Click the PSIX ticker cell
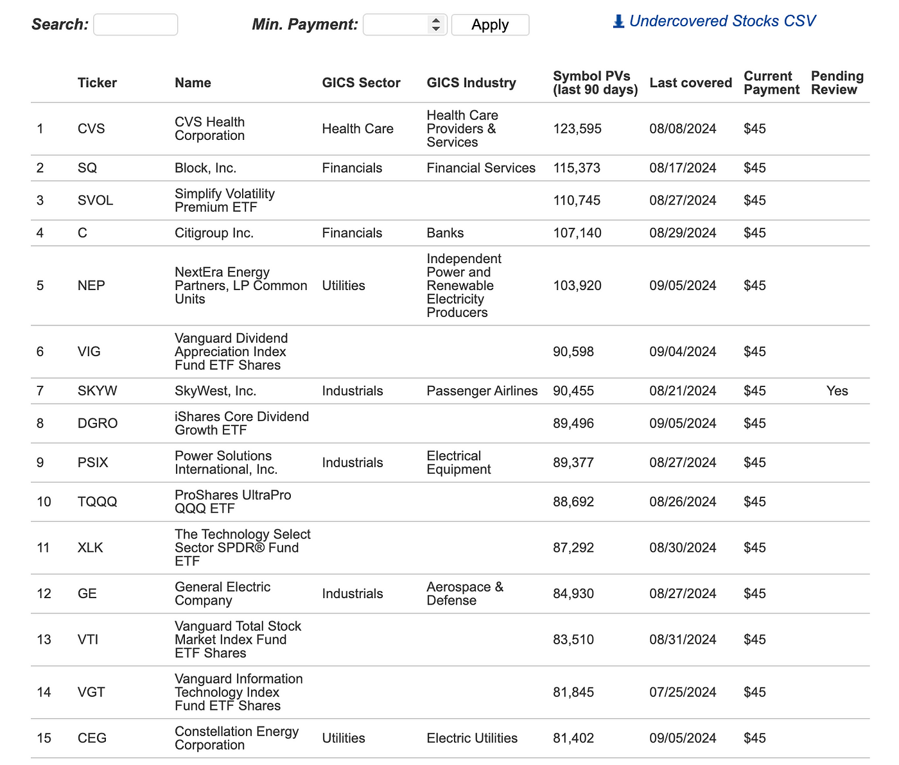The image size is (899, 765). tap(92, 463)
